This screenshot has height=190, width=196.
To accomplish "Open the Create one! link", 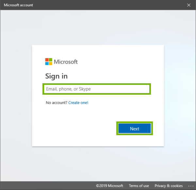I will 78,103.
